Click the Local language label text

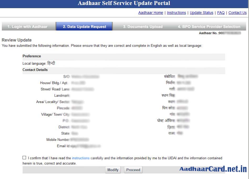[x=34, y=63]
